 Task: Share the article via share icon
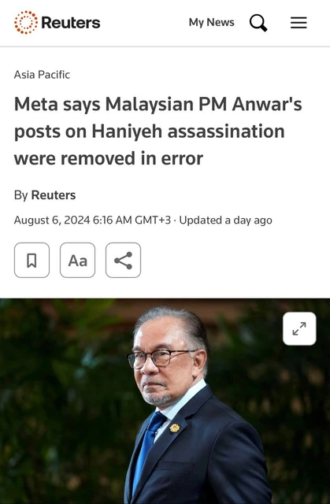(x=123, y=260)
